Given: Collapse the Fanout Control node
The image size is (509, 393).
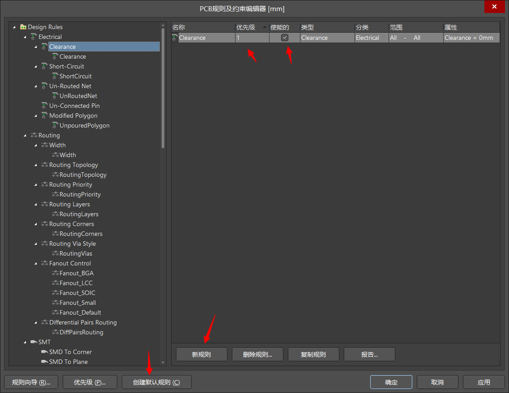Looking at the screenshot, I should pos(36,264).
